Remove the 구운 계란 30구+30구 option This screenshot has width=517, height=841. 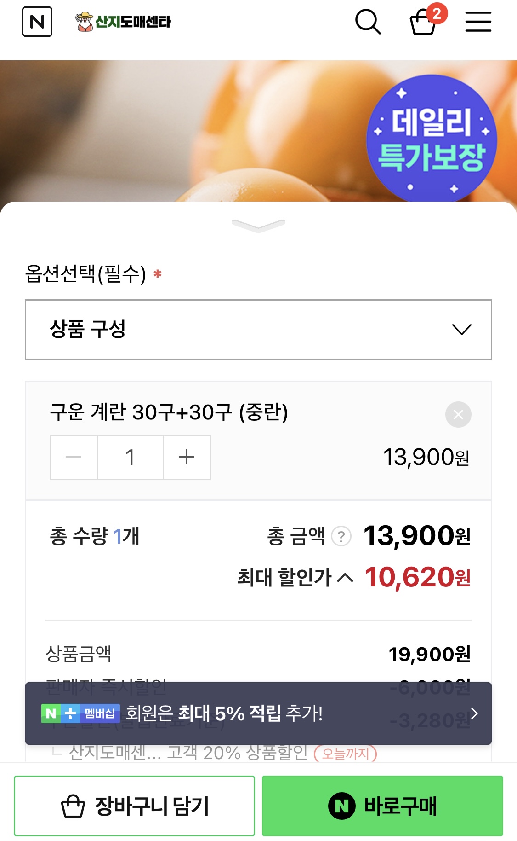pyautogui.click(x=458, y=414)
